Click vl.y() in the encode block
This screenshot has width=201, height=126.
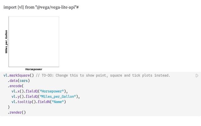click(x=18, y=97)
